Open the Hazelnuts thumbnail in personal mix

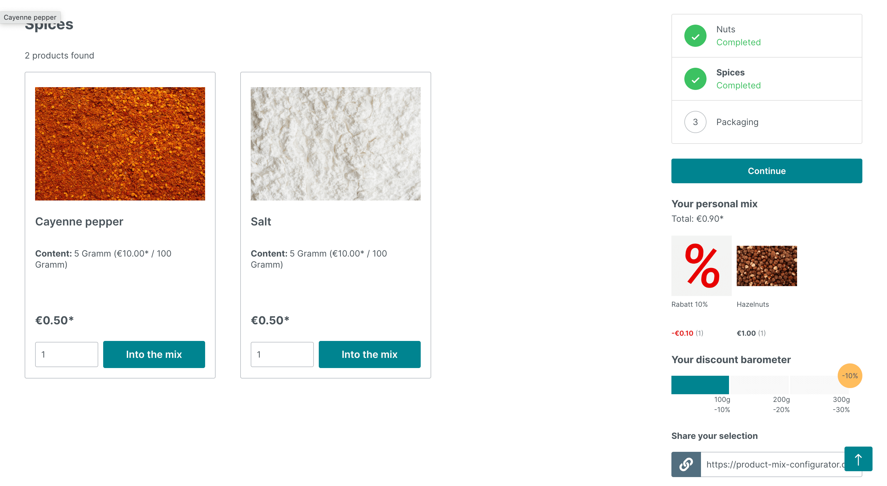[767, 265]
